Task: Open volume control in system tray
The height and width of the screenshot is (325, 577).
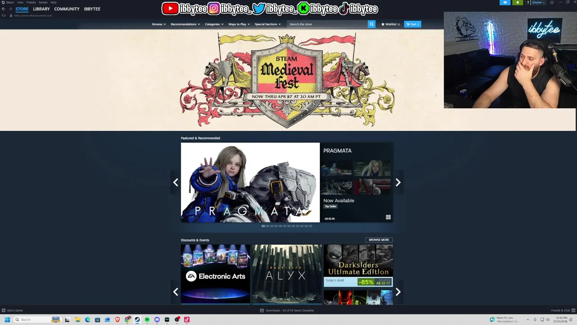Action: 548,320
